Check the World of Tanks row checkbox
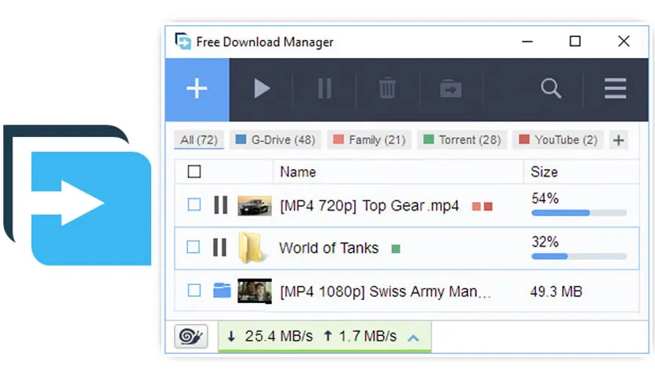This screenshot has height=379, width=655. point(194,247)
